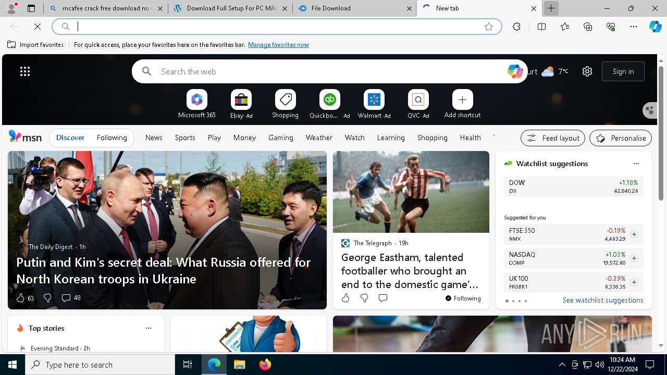Open the Walmart ad shortcut
Image resolution: width=667 pixels, height=375 pixels.
[x=374, y=104]
